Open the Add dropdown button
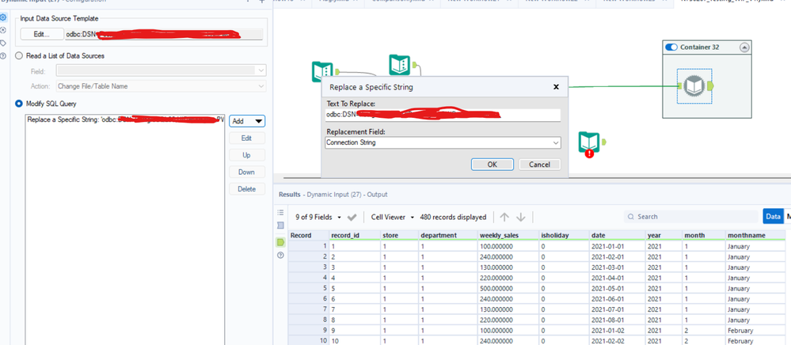The width and height of the screenshot is (791, 345). (247, 121)
